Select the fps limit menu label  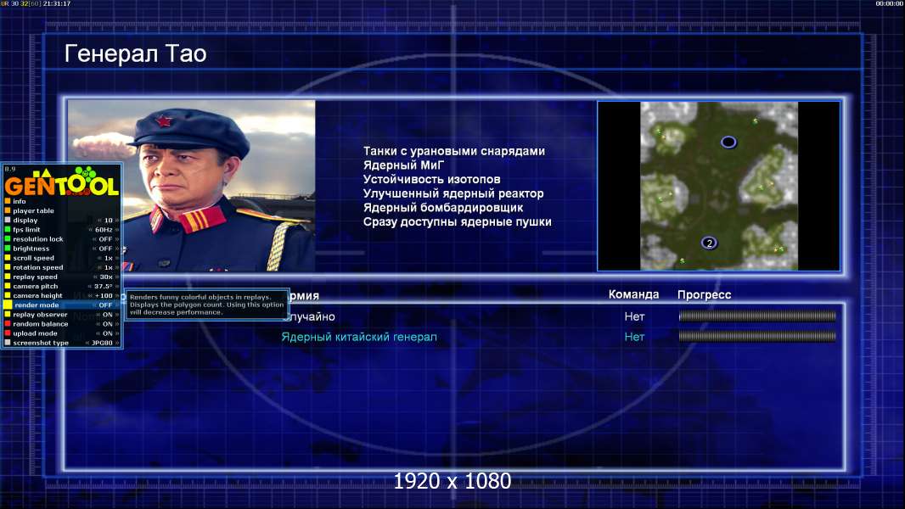pos(26,229)
